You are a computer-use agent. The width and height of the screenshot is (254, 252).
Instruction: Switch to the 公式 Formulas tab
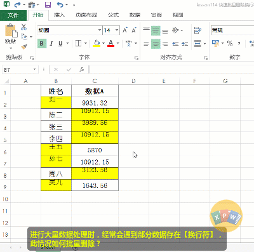click(114, 15)
